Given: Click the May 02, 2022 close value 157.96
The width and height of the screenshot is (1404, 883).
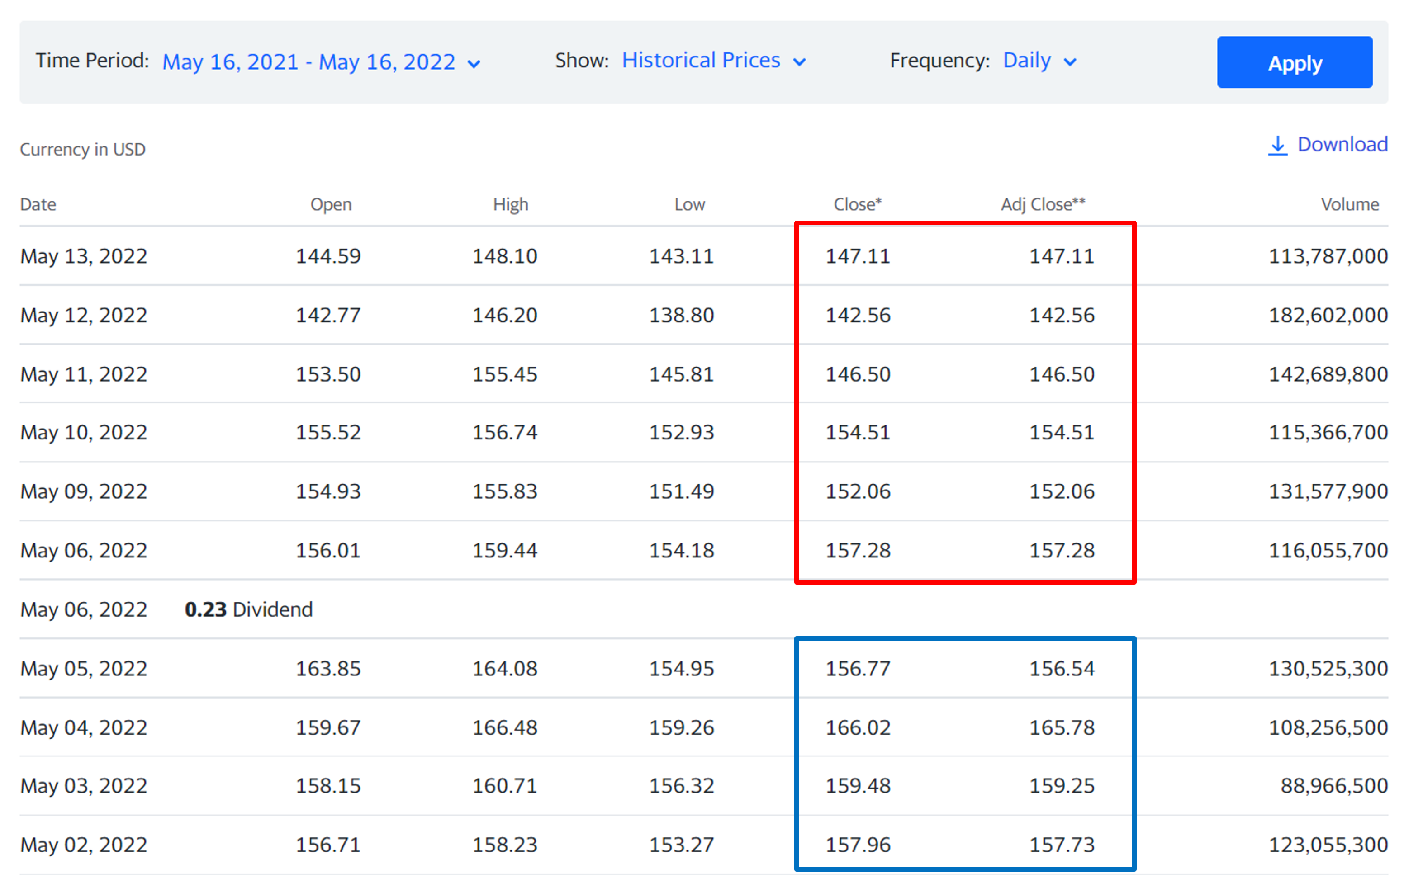Looking at the screenshot, I should click(x=858, y=845).
